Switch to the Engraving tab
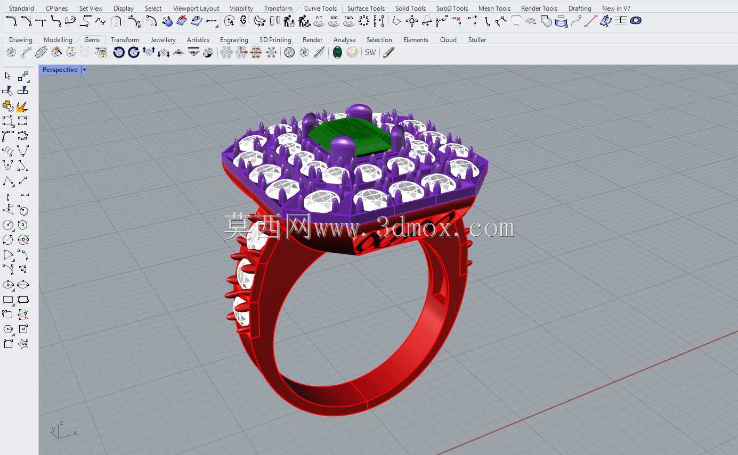This screenshot has width=738, height=455. 234,40
